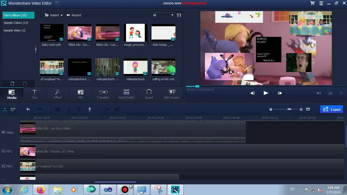Click the delete album icon
Screen dimensions: 347x195
[25, 84]
